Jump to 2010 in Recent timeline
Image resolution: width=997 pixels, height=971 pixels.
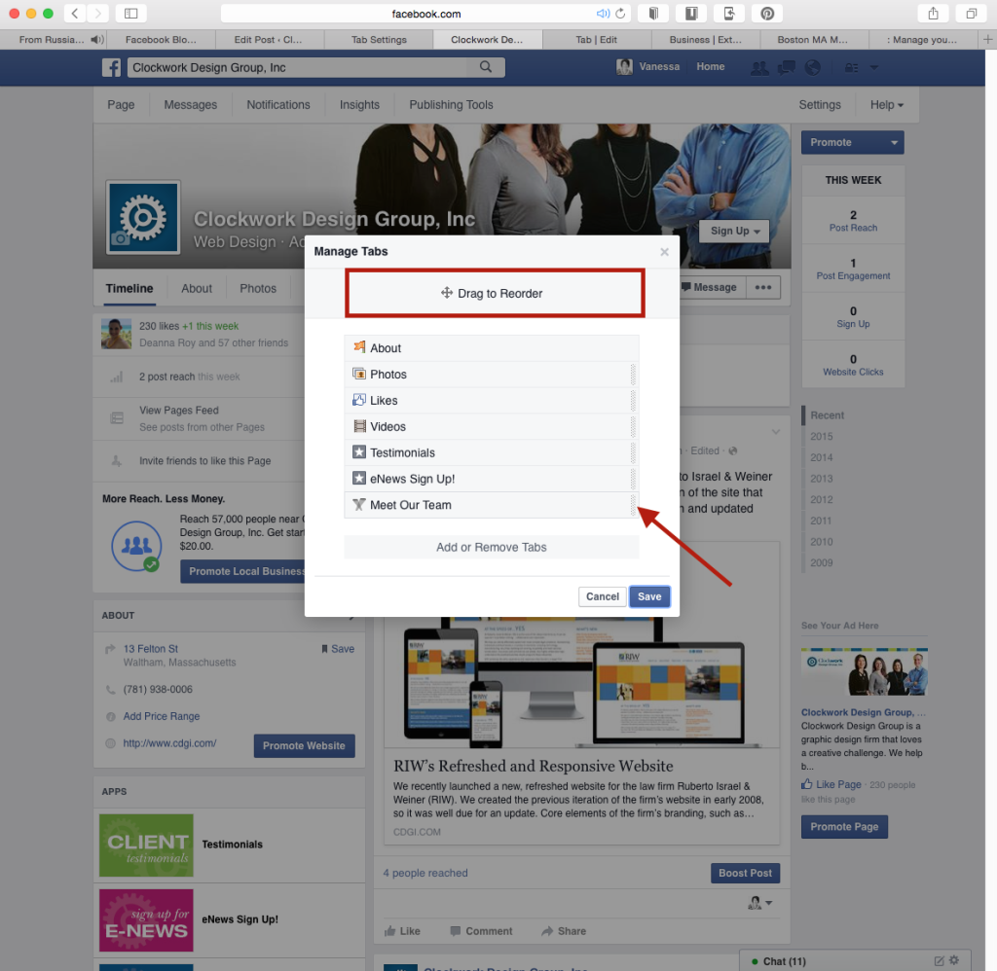pyautogui.click(x=822, y=541)
